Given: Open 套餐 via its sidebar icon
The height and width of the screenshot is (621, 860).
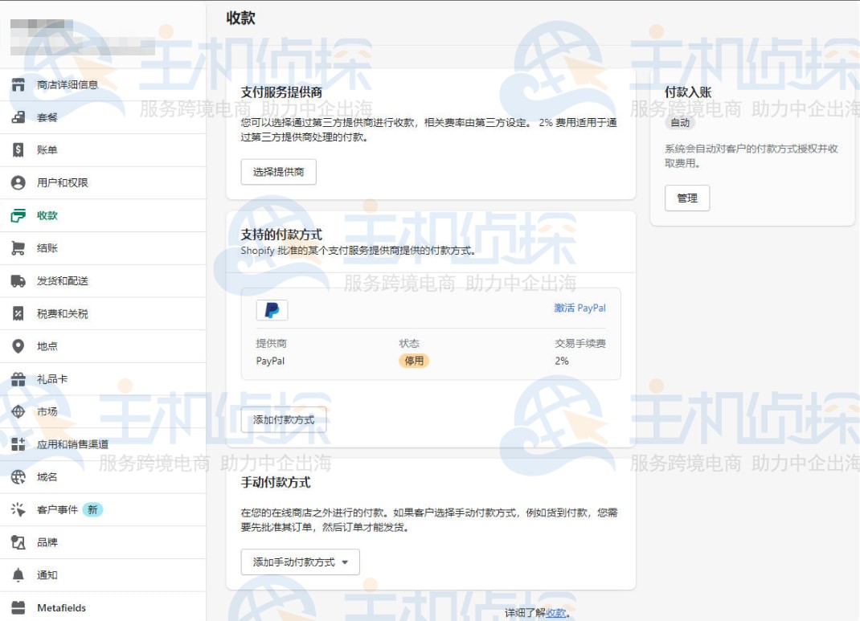Looking at the screenshot, I should coord(19,117).
